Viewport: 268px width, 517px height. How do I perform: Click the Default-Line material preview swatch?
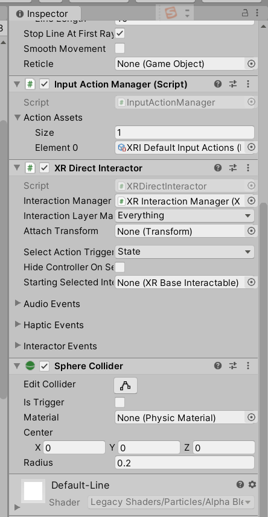33,491
